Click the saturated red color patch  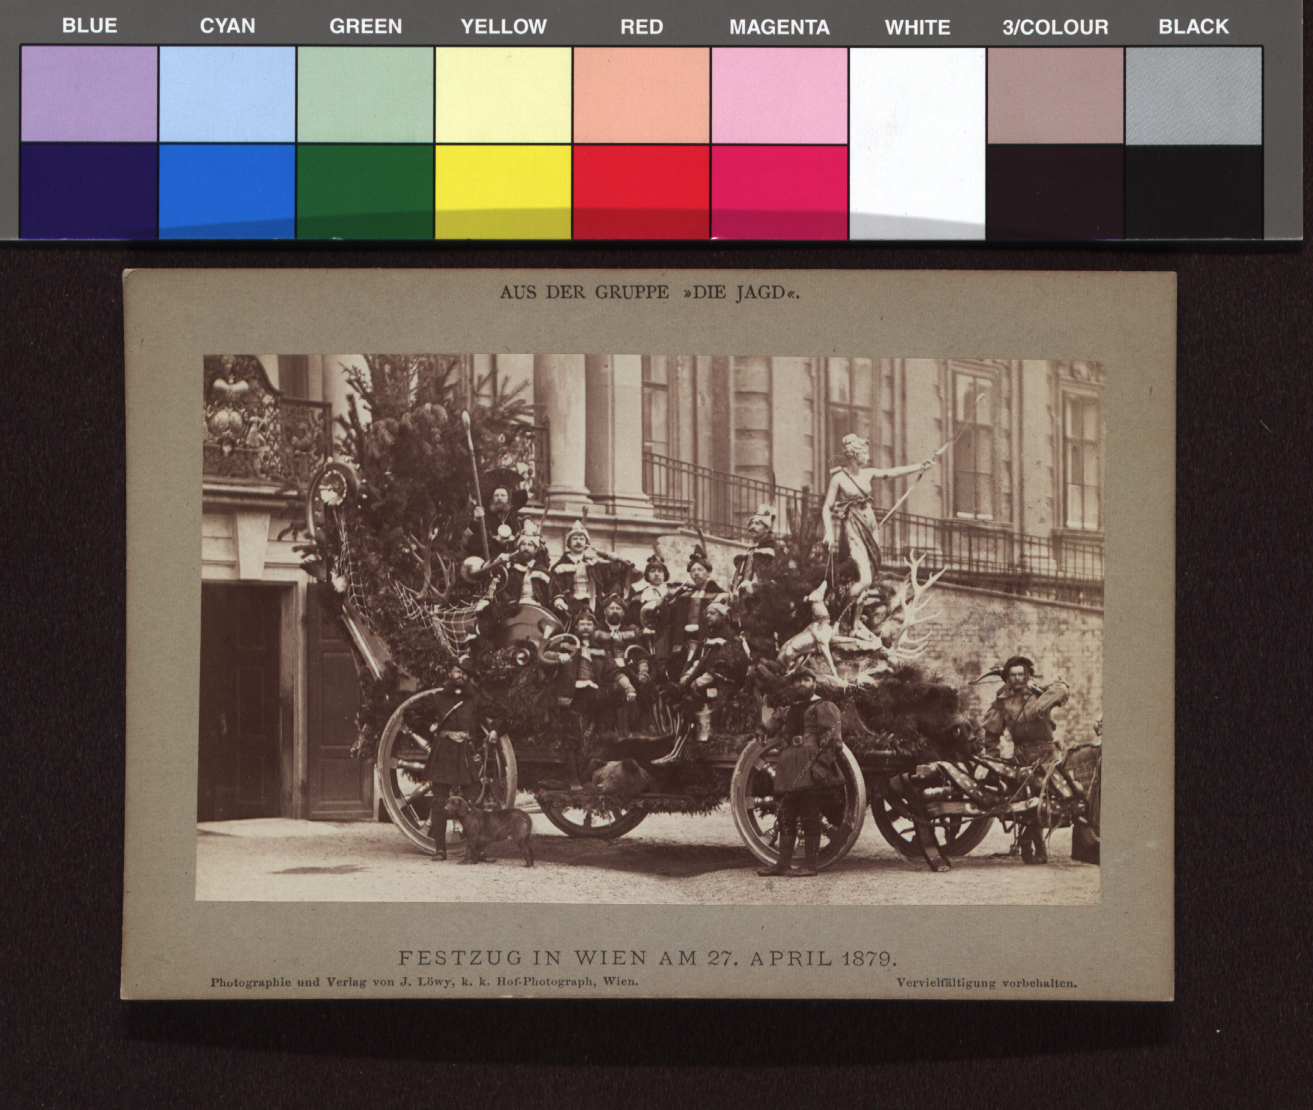pos(641,191)
